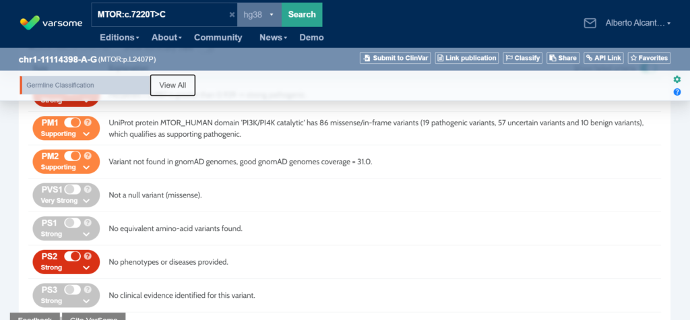Click the View All button
This screenshot has height=320, width=690.
point(172,85)
